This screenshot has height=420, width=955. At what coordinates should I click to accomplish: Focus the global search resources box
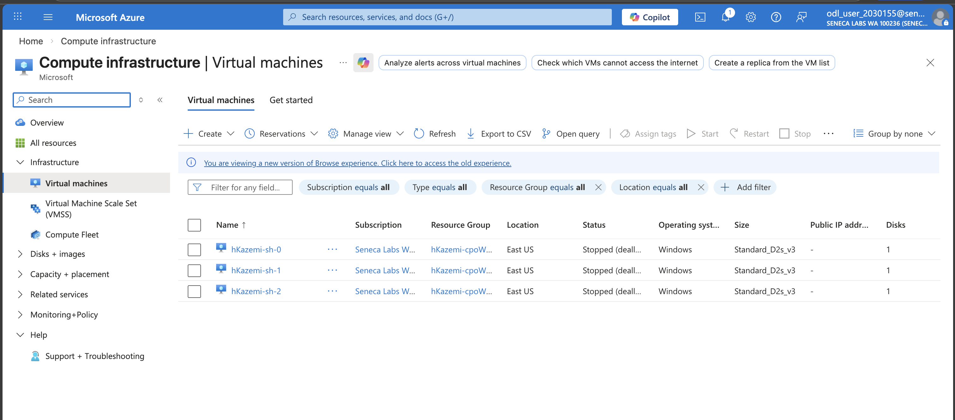(x=447, y=17)
